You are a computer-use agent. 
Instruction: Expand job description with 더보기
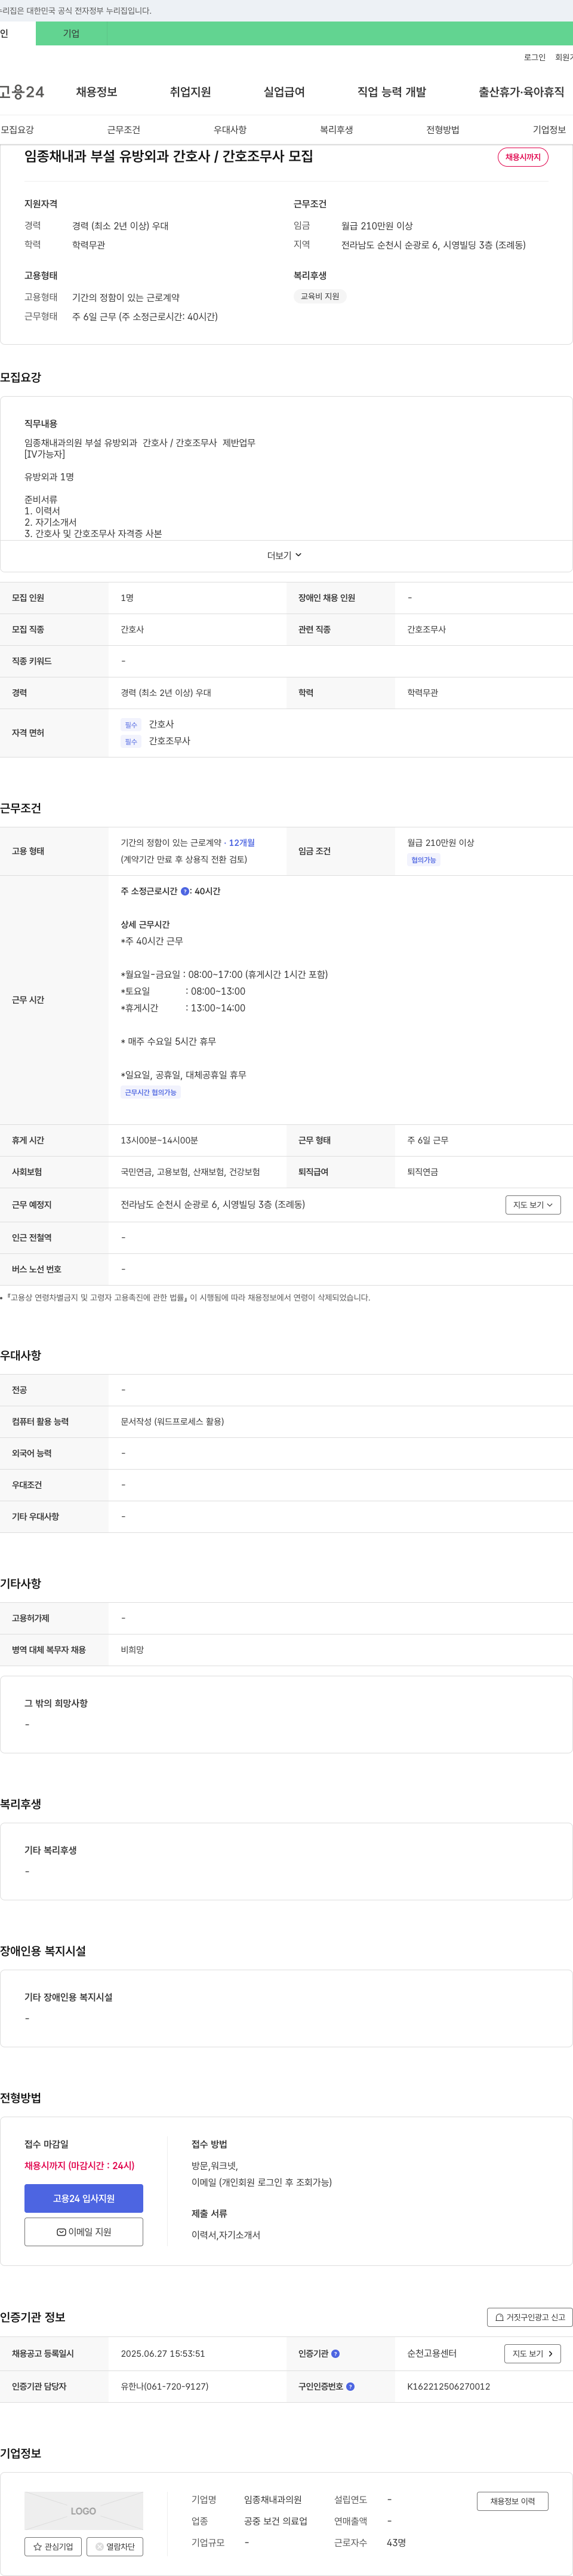tap(285, 555)
